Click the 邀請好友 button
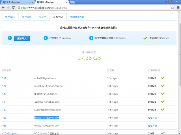The width and height of the screenshot is (181, 135). 22,38
